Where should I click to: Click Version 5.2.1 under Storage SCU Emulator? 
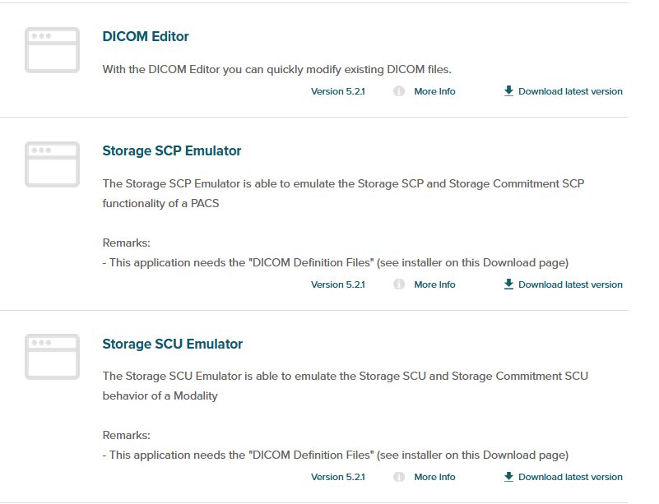(x=337, y=477)
